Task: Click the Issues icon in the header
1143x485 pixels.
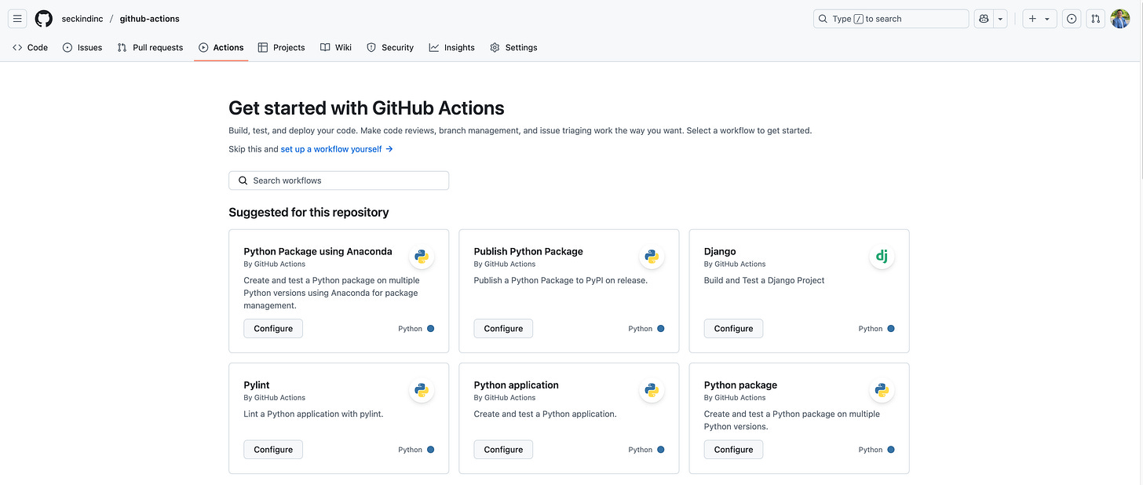Action: [x=1071, y=18]
